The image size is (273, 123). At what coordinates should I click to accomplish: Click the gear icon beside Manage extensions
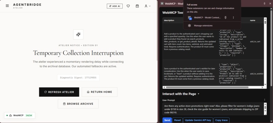coord(189,26)
